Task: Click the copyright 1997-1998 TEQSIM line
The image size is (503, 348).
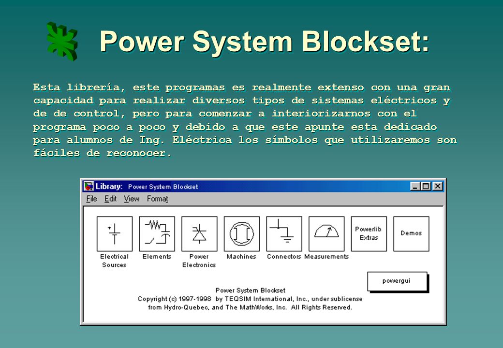Action: [x=250, y=299]
